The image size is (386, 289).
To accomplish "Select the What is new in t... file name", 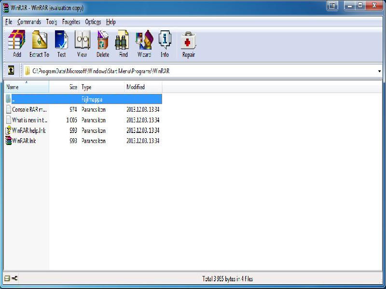I will (29, 120).
